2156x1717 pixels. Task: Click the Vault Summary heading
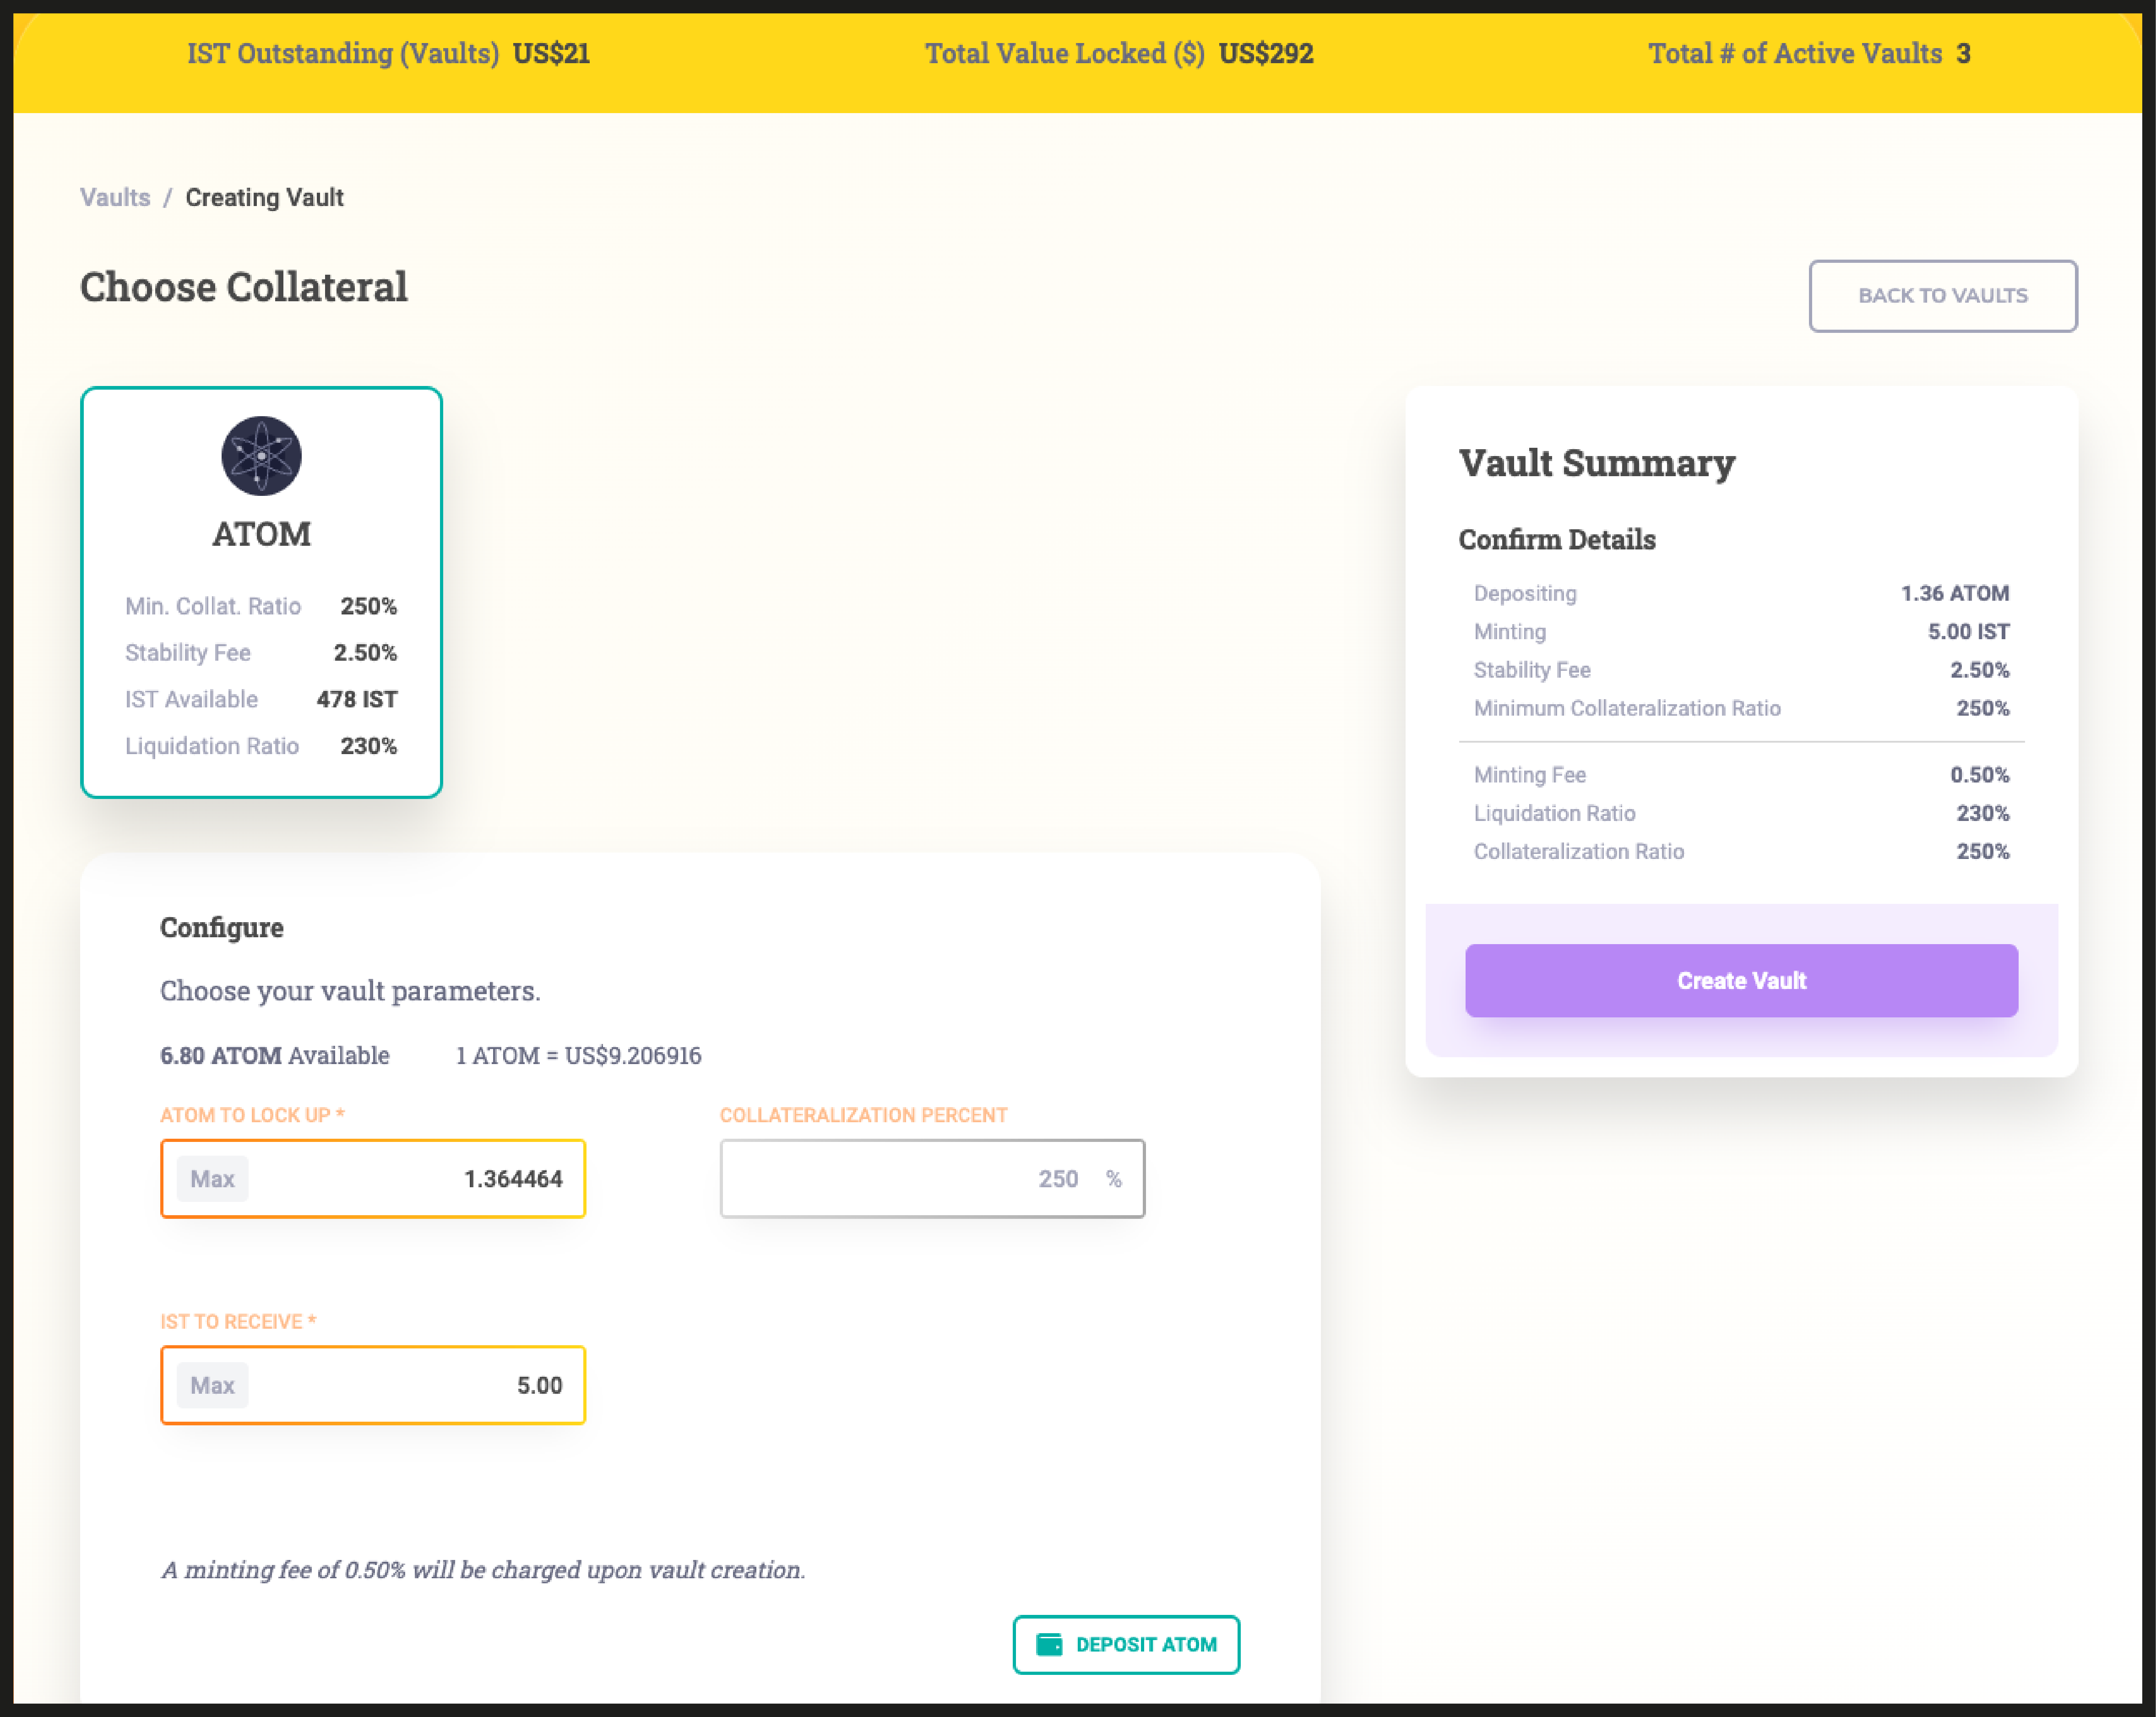[1596, 463]
